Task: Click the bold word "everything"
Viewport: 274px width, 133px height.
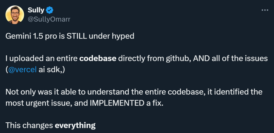Action: point(75,125)
